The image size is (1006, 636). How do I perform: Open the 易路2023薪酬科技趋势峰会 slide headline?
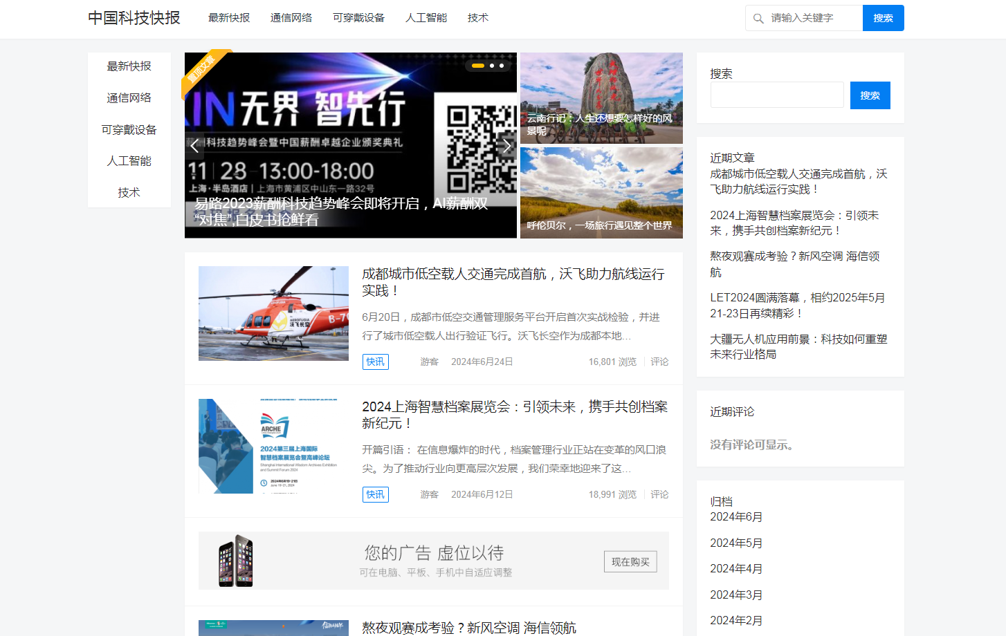pyautogui.click(x=341, y=212)
